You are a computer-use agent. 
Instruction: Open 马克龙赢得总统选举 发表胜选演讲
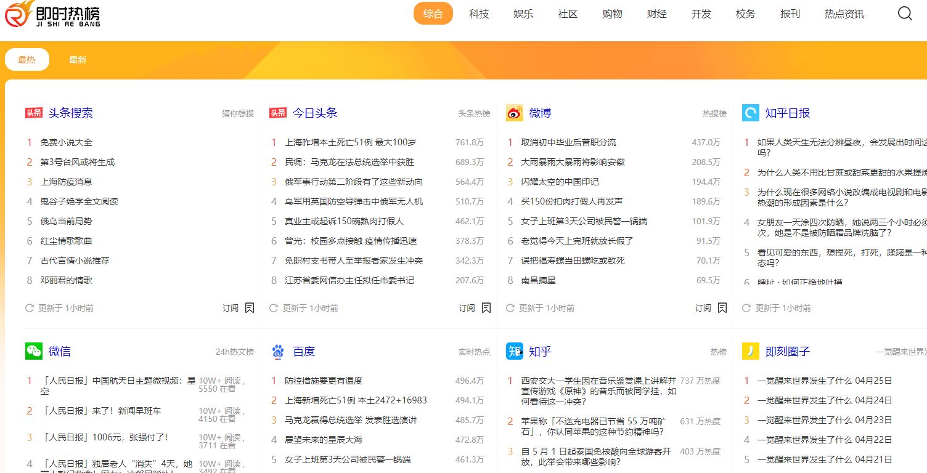point(351,420)
